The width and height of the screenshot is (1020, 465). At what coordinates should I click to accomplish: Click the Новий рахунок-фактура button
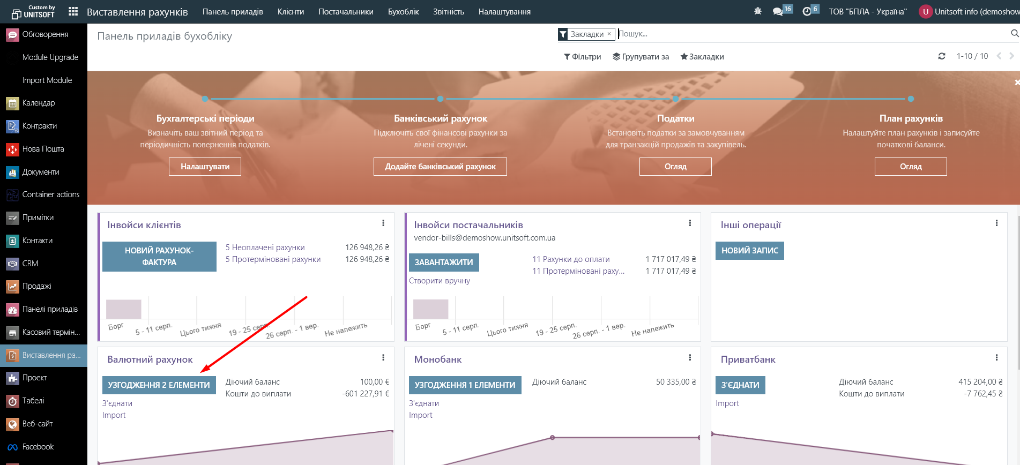pyautogui.click(x=159, y=257)
